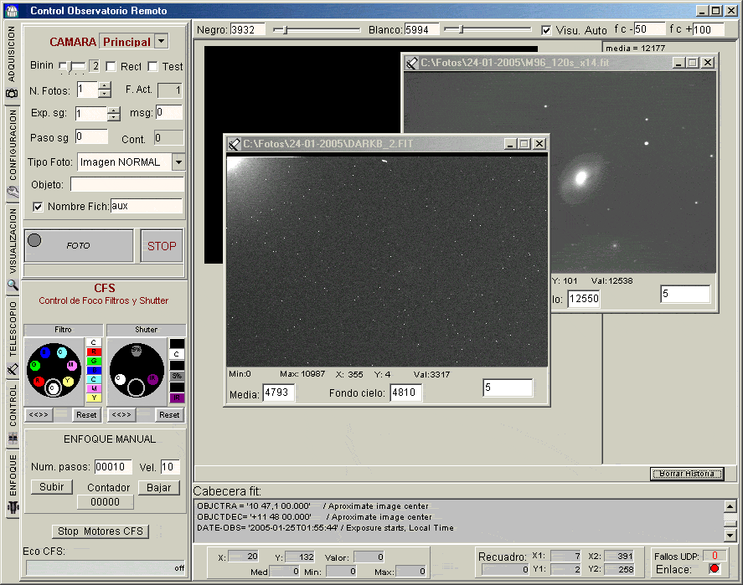The width and height of the screenshot is (743, 585).
Task: Switch to the CONFIGURACION side tab
Action: 12,145
